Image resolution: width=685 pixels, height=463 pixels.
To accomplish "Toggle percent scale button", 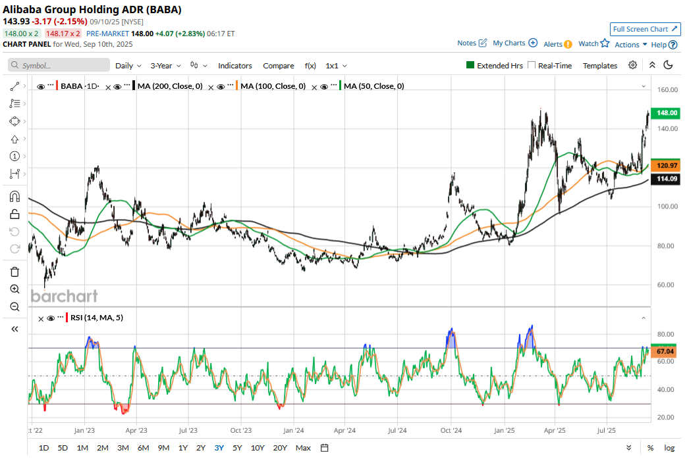I will [x=650, y=448].
